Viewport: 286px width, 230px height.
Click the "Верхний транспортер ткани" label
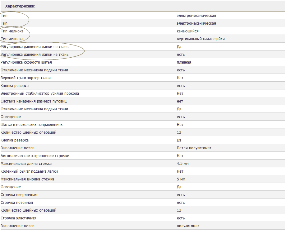click(25, 78)
